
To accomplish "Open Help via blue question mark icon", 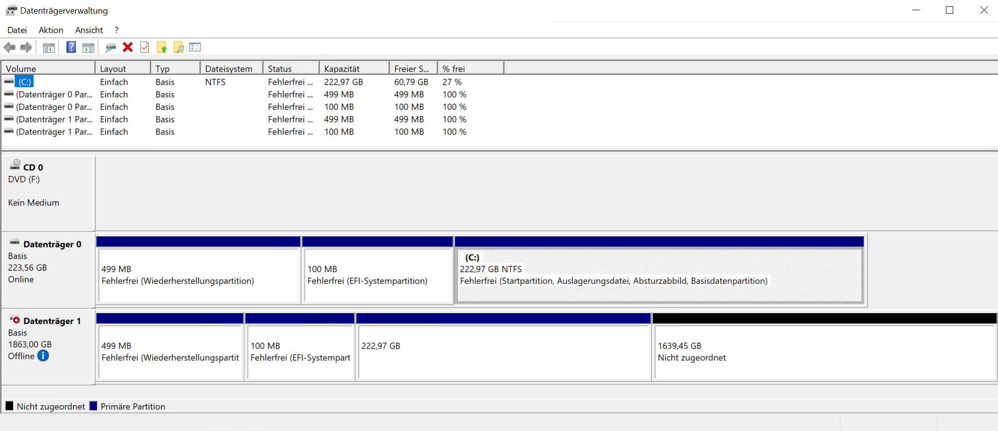I will pyautogui.click(x=71, y=47).
